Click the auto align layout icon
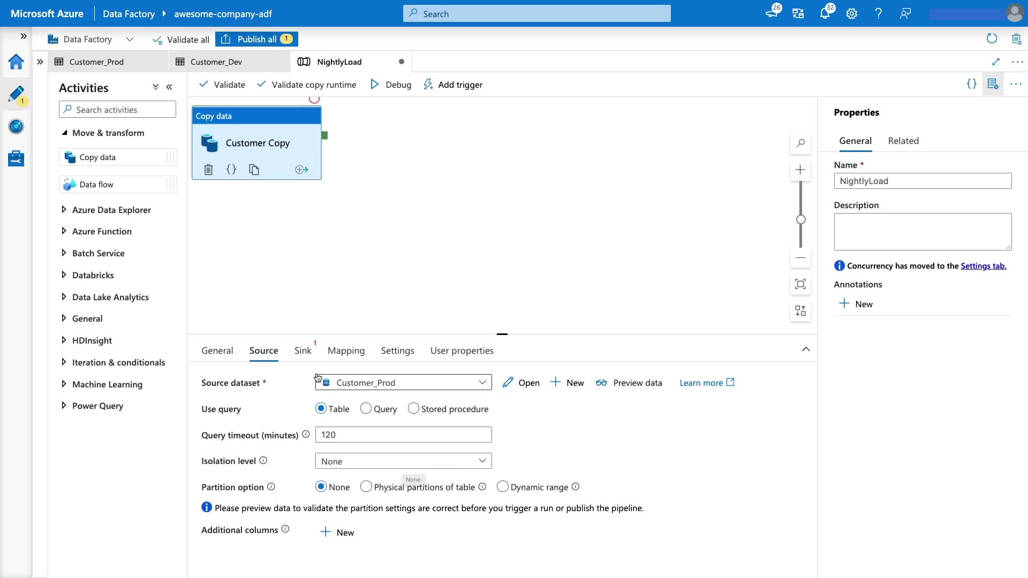 click(800, 311)
